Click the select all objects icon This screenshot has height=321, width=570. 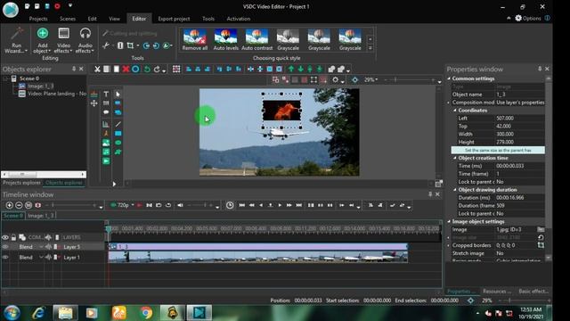[x=176, y=70]
